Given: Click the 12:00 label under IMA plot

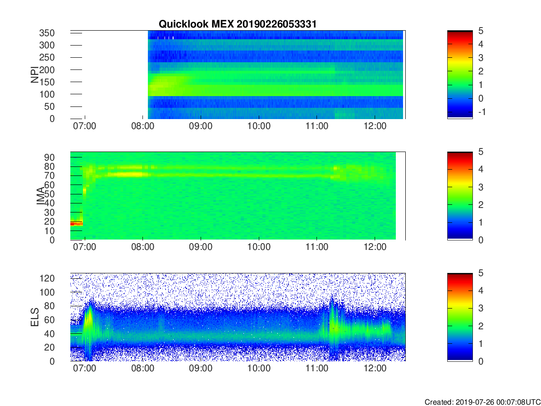Looking at the screenshot, I should pyautogui.click(x=375, y=247).
